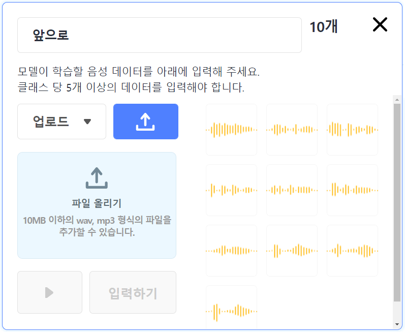Screen dimensions: 405x332
Task: Click the scrollbar down arrow
Action: pos(397,324)
